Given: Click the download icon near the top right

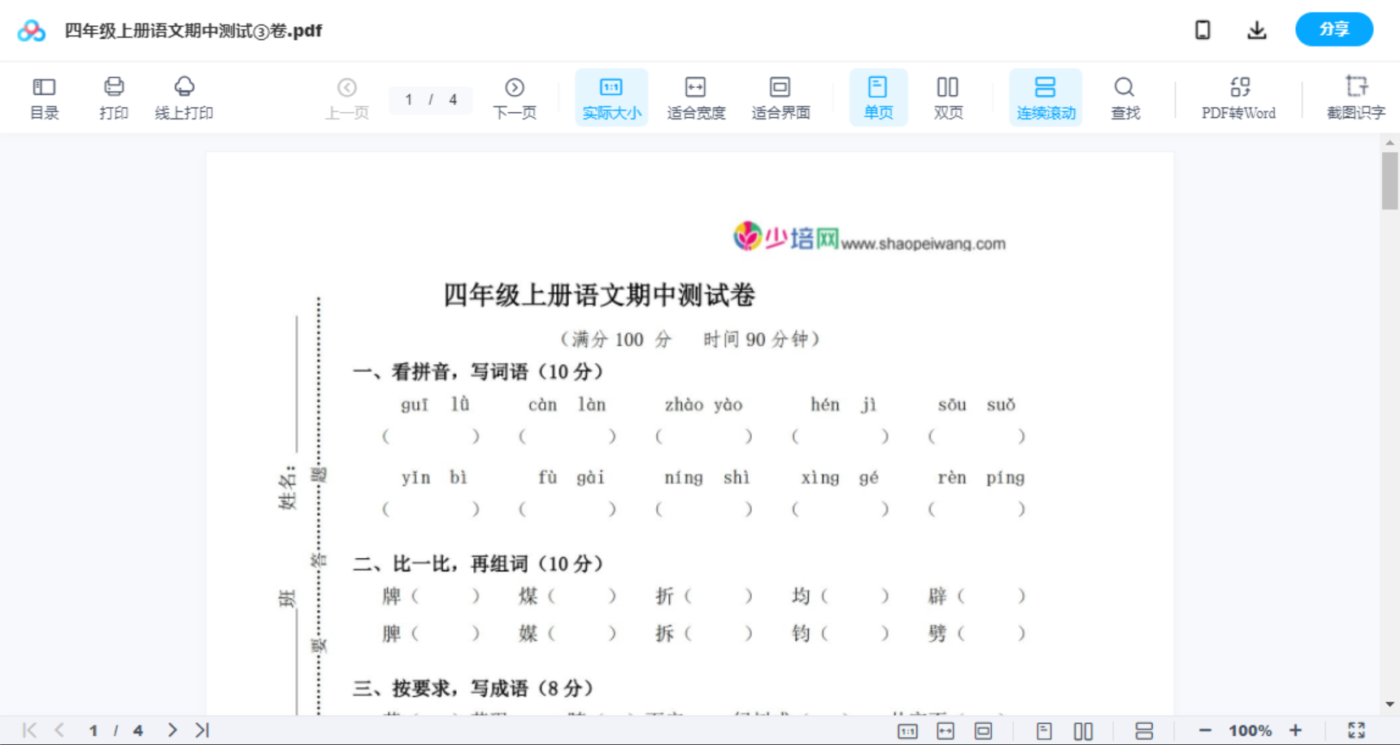Looking at the screenshot, I should 1256,29.
